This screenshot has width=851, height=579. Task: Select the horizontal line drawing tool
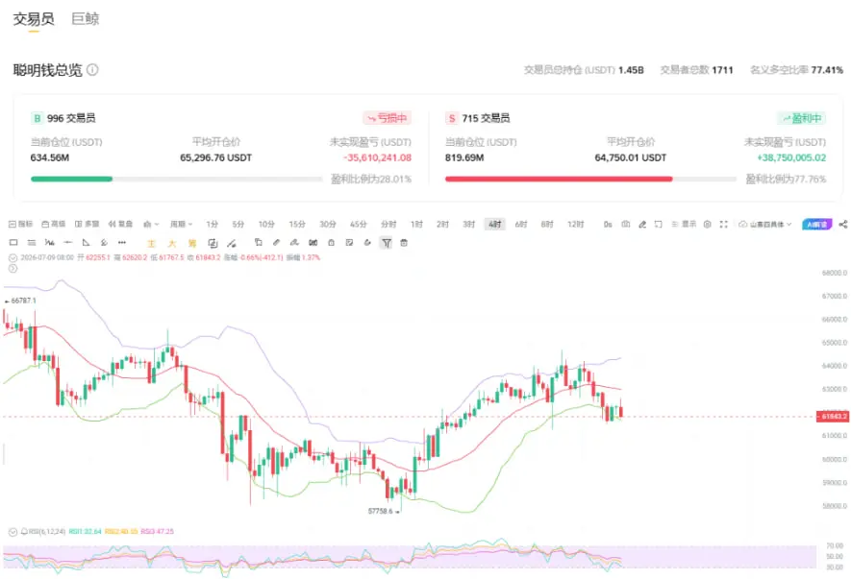pyautogui.click(x=68, y=243)
